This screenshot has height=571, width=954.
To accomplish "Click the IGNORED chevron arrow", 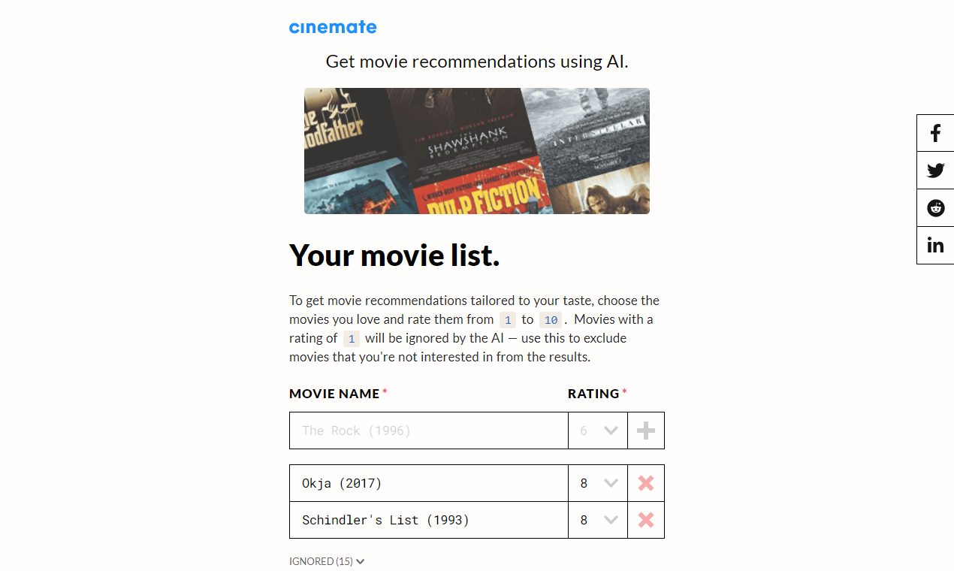I will click(360, 561).
